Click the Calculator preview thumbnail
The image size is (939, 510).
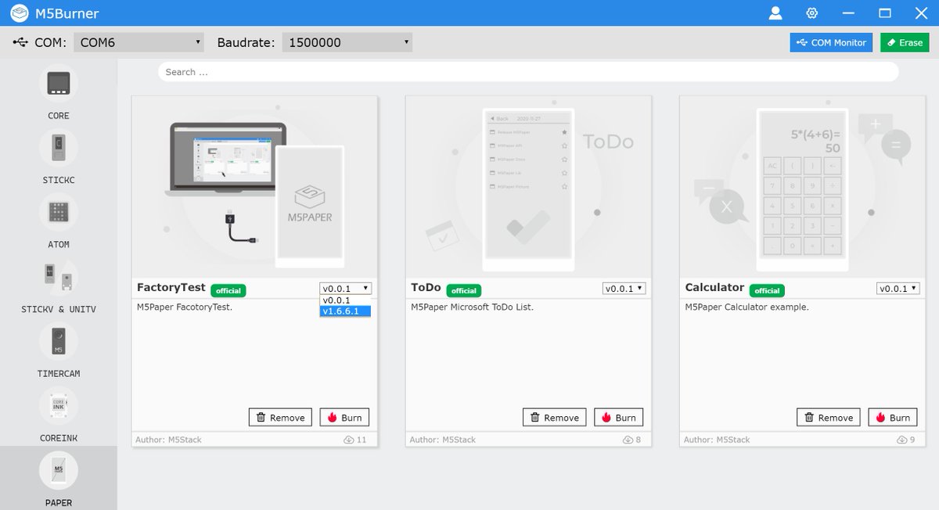coord(802,187)
